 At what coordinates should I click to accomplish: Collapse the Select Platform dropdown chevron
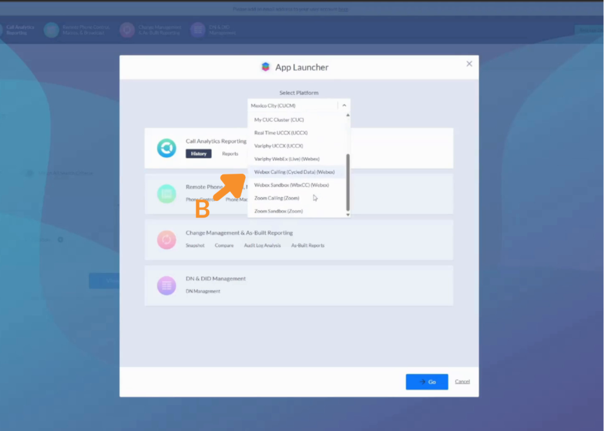(344, 105)
